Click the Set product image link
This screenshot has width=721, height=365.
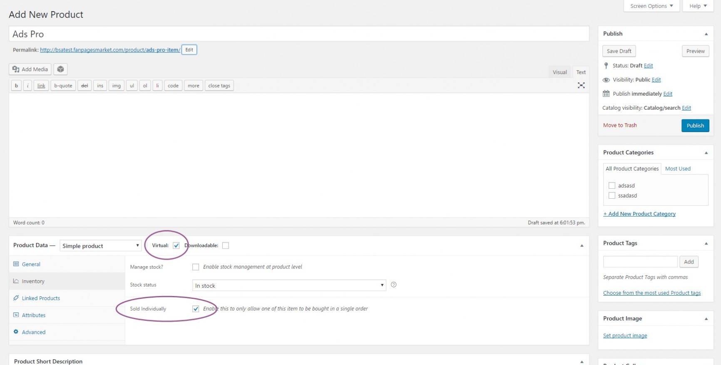pyautogui.click(x=625, y=335)
